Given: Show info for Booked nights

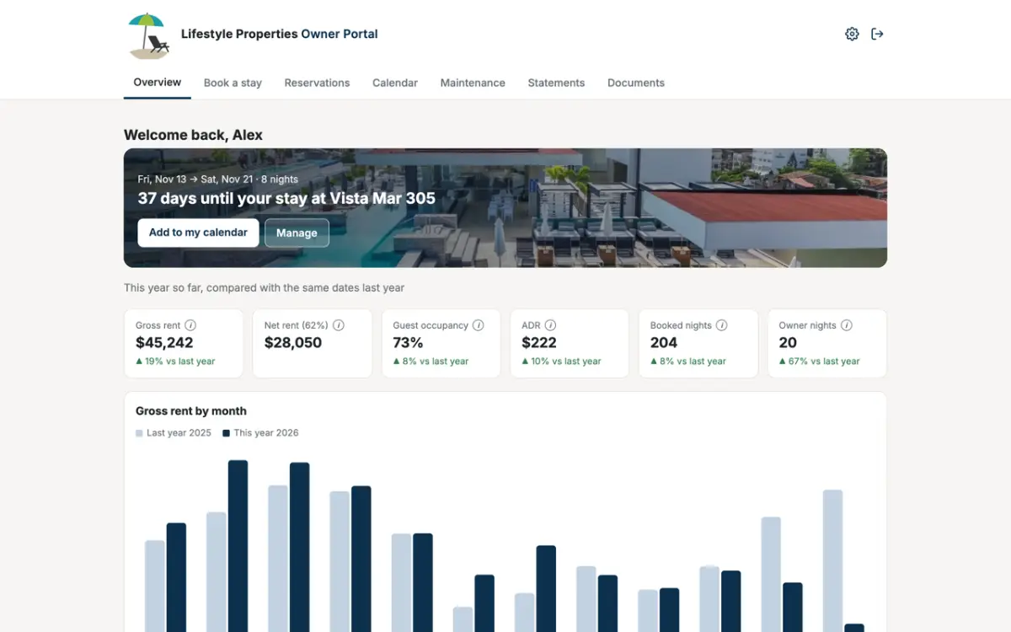Looking at the screenshot, I should point(721,325).
